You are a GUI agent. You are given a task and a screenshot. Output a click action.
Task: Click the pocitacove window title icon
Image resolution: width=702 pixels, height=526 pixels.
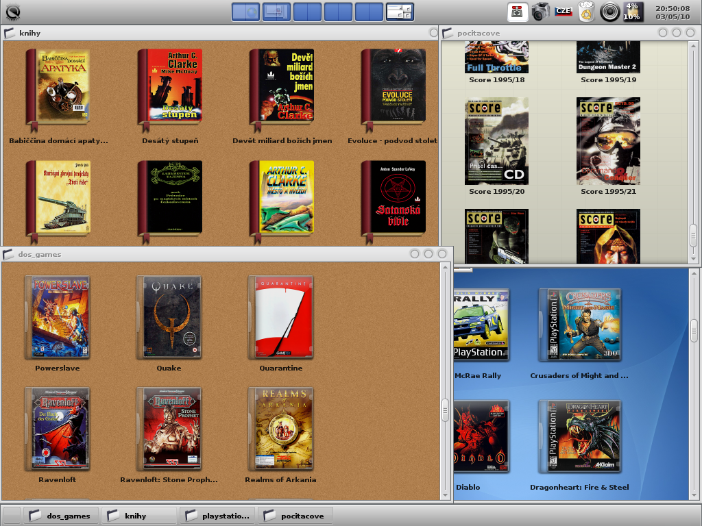[447, 33]
